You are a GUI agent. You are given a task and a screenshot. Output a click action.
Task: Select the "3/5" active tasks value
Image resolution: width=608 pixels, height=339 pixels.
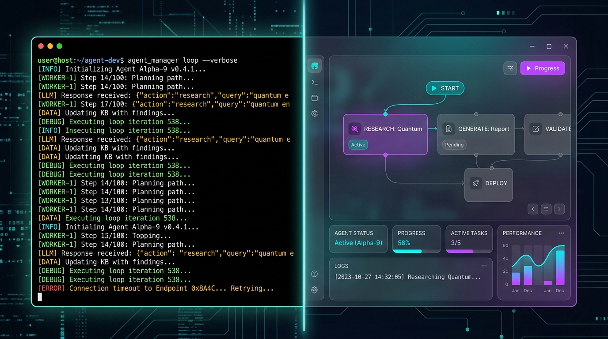tap(456, 243)
